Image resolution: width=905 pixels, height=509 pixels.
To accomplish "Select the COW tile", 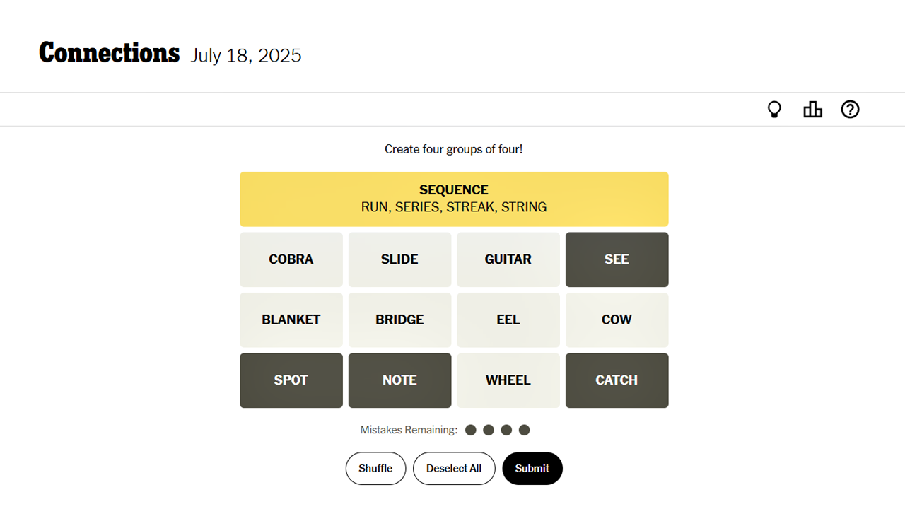I will (x=617, y=320).
